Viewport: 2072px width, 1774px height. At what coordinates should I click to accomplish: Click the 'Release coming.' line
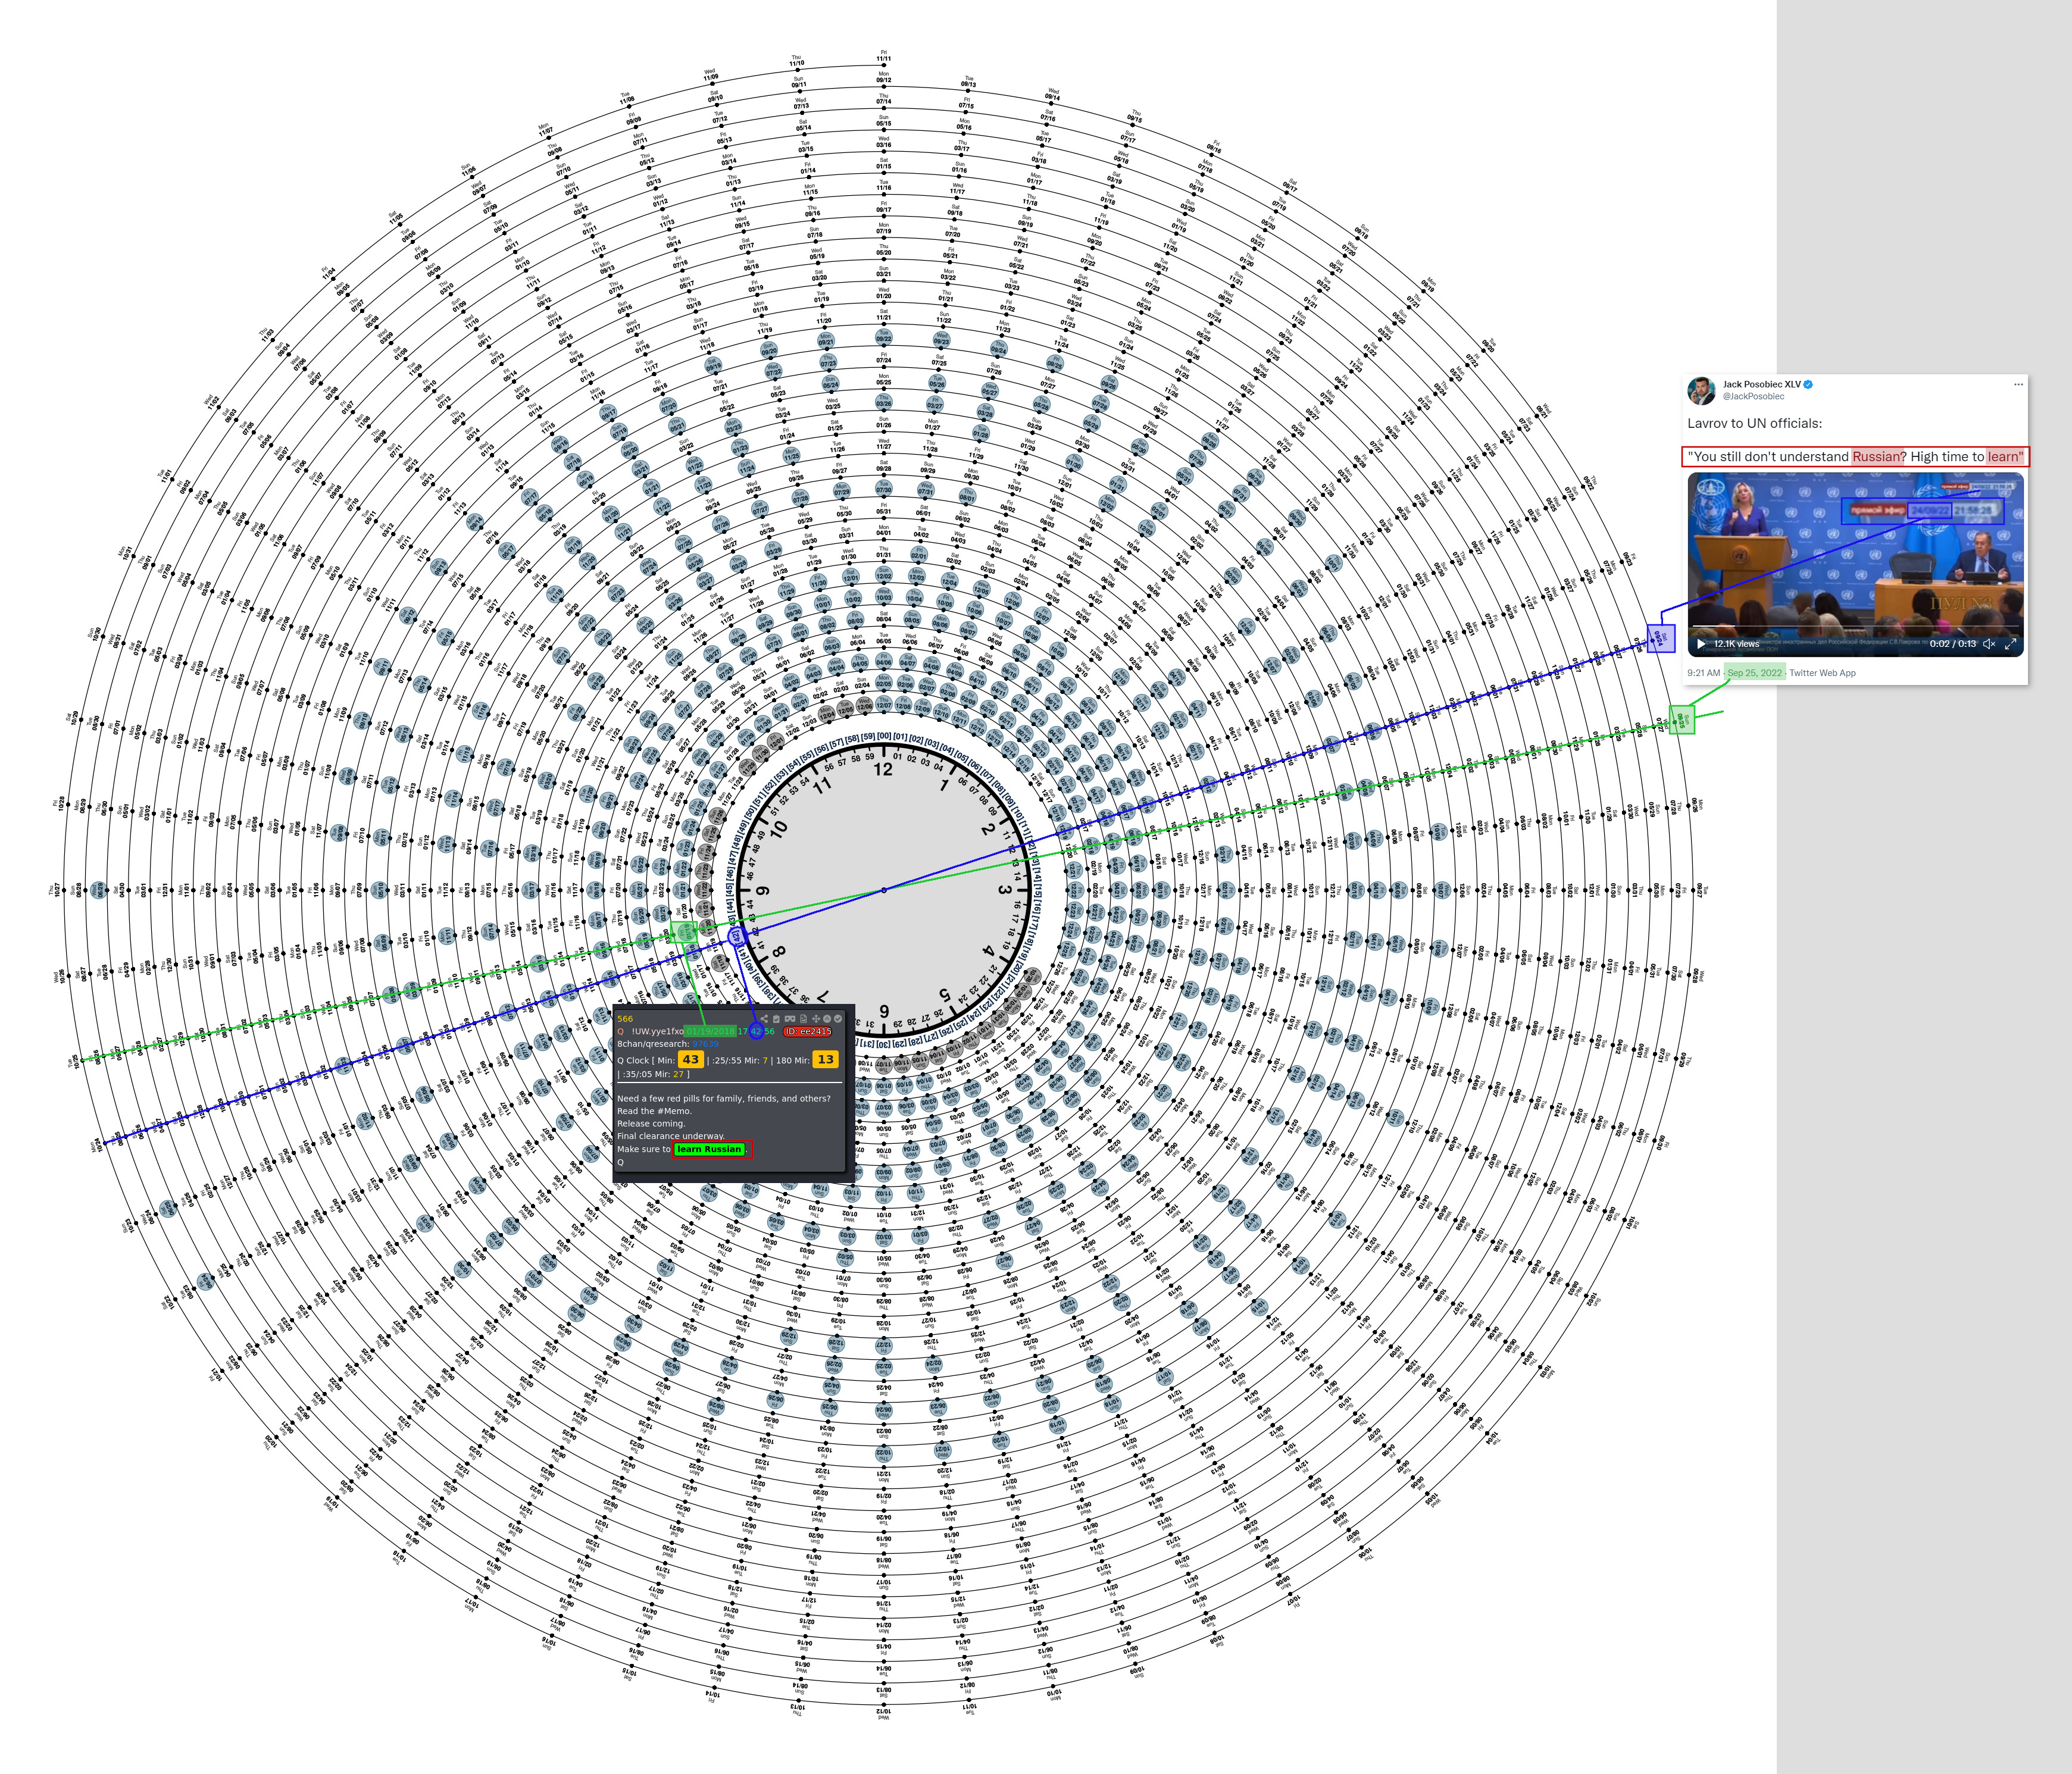tap(652, 1124)
